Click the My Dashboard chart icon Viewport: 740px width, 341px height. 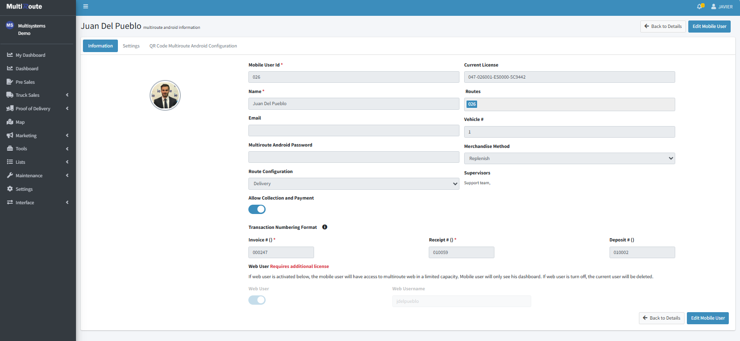tap(10, 55)
